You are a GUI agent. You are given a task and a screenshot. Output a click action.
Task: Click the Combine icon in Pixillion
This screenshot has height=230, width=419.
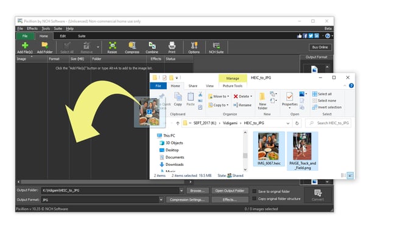point(152,48)
